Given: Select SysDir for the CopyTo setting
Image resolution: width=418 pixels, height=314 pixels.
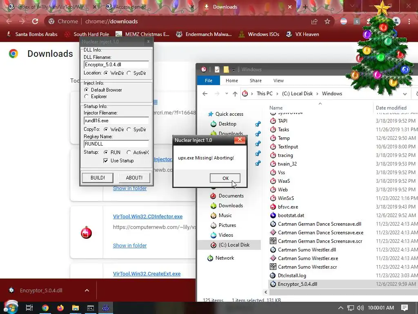Looking at the screenshot, I should [x=129, y=129].
